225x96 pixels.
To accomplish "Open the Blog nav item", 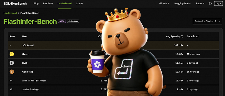I will pos(36,4).
